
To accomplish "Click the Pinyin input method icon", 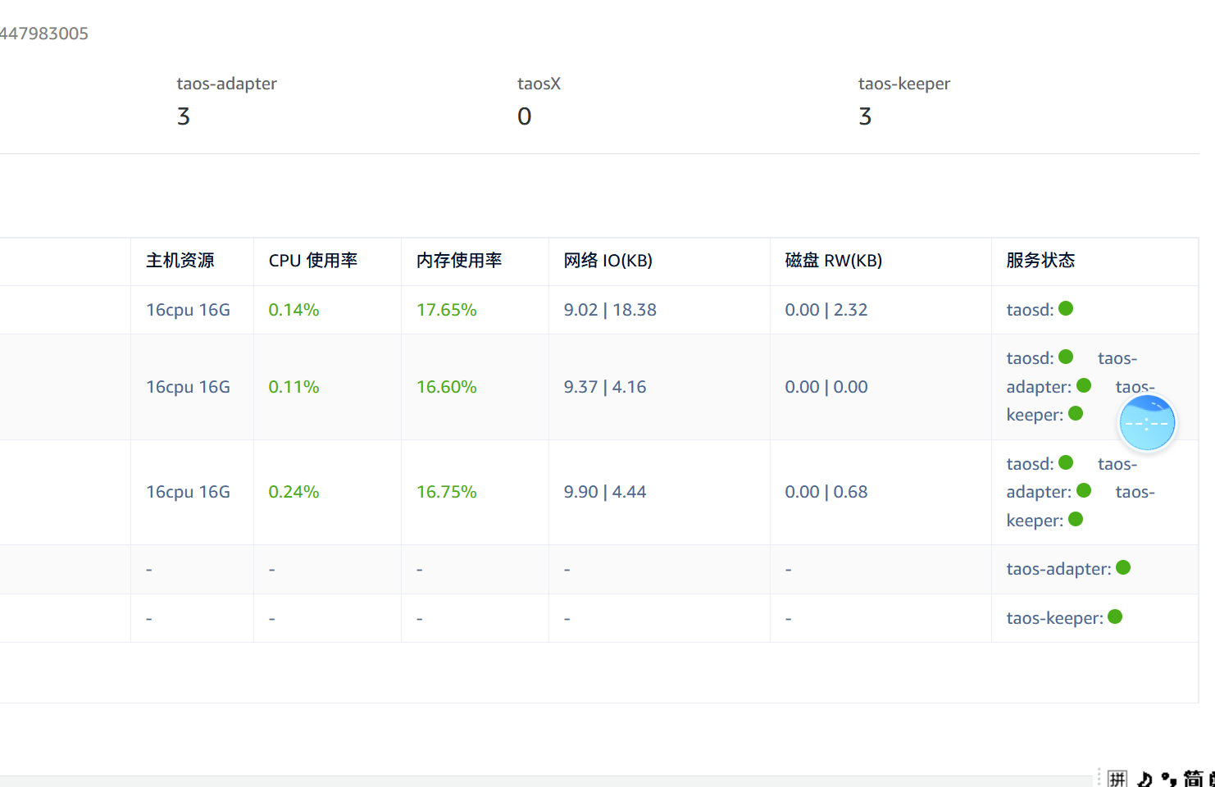I will click(x=1117, y=778).
